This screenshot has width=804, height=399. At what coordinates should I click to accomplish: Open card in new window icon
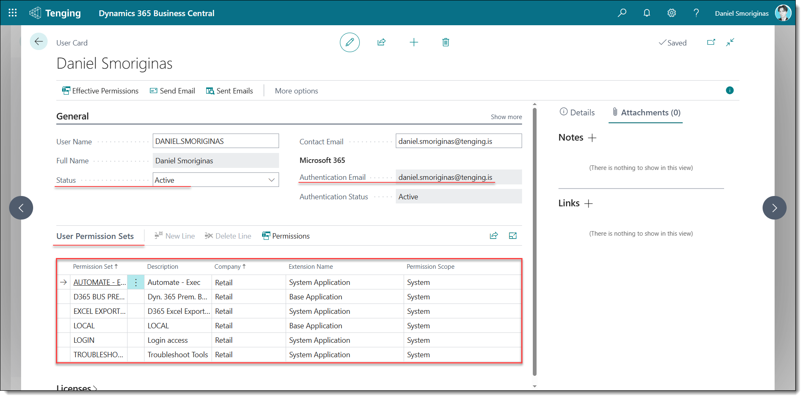click(711, 42)
